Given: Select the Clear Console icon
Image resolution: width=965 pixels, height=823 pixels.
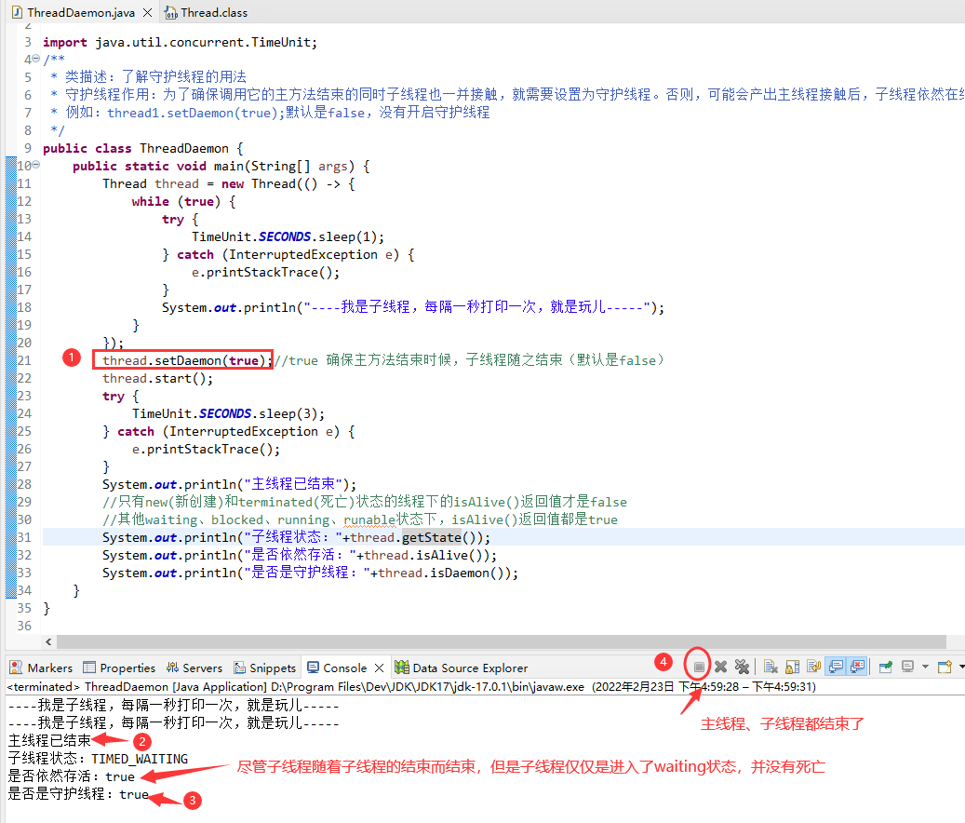Looking at the screenshot, I should coord(770,667).
